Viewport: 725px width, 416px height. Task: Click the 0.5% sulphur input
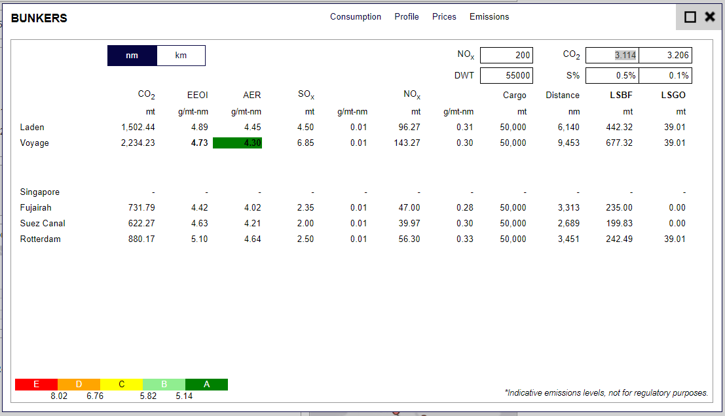pyautogui.click(x=612, y=75)
